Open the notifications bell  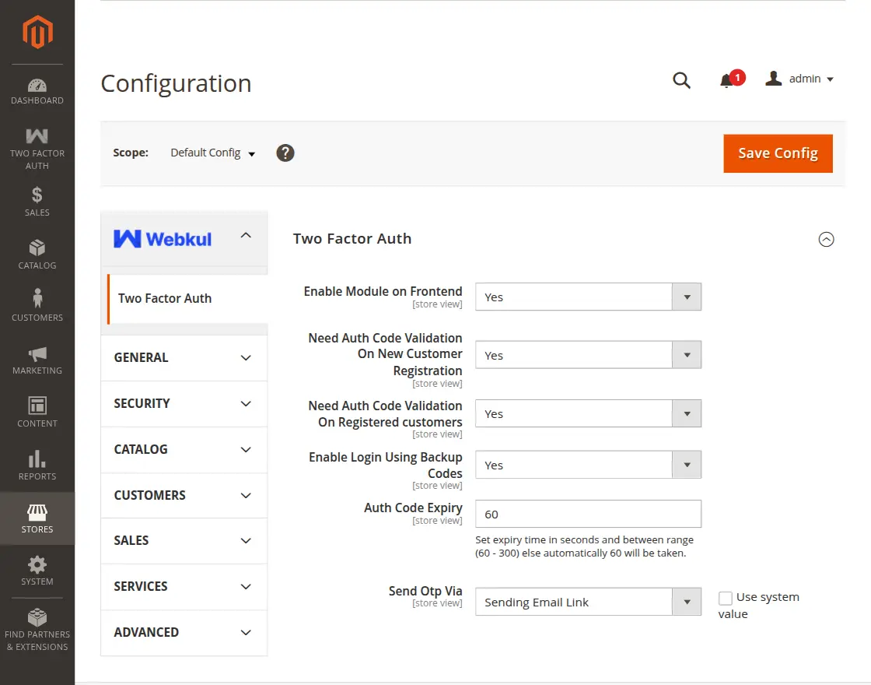(x=726, y=79)
